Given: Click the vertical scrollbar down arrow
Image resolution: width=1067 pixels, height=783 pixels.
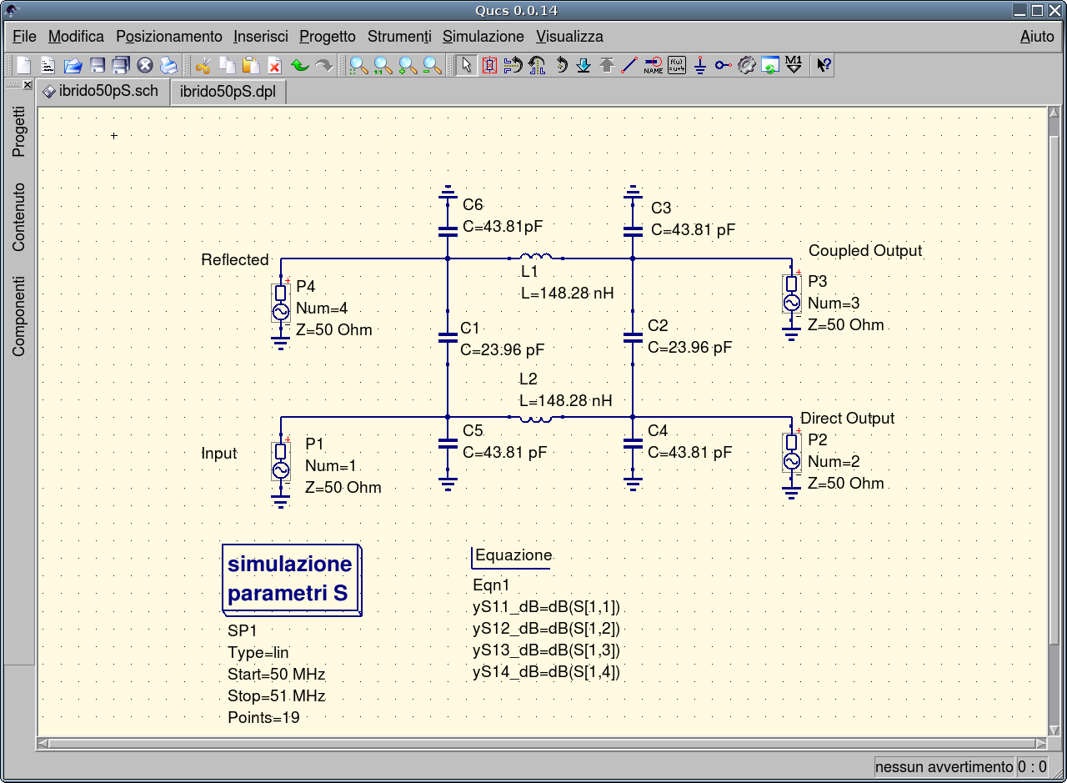Looking at the screenshot, I should pos(1054,730).
